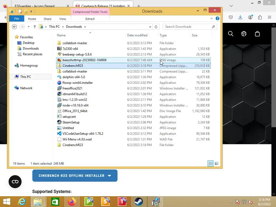Viewport: 276px width, 207px height.
Task: Open the recent locations dropdown arrow
Action: pos(29,27)
